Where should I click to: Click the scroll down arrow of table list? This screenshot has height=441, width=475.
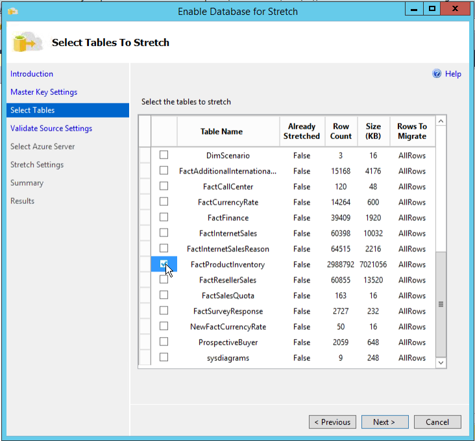pos(441,363)
